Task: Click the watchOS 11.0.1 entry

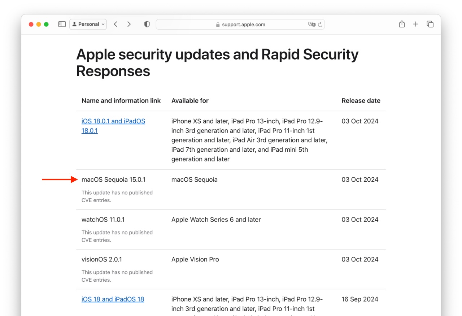Action: pyautogui.click(x=103, y=219)
